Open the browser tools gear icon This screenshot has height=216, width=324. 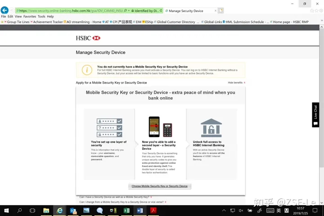click(x=321, y=10)
